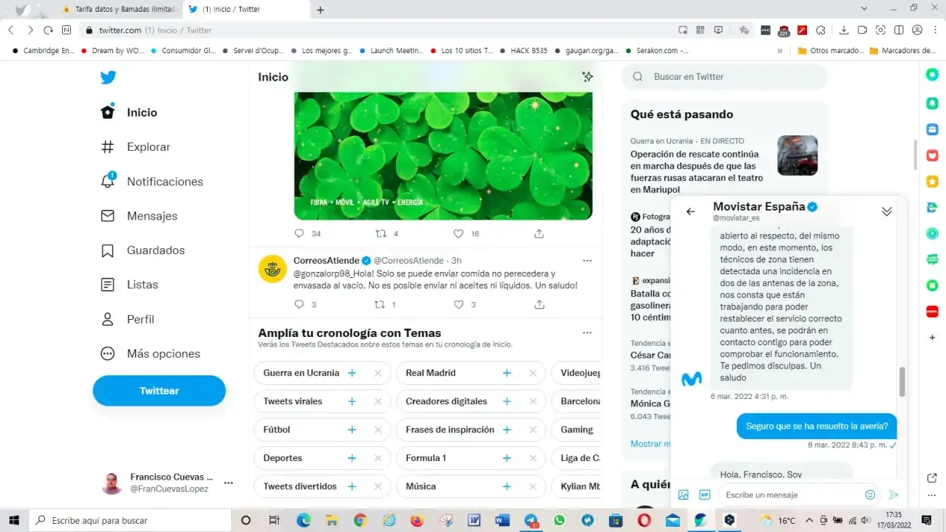Open more options on the CorreosAtiende tweet
The height and width of the screenshot is (532, 946).
[588, 261]
